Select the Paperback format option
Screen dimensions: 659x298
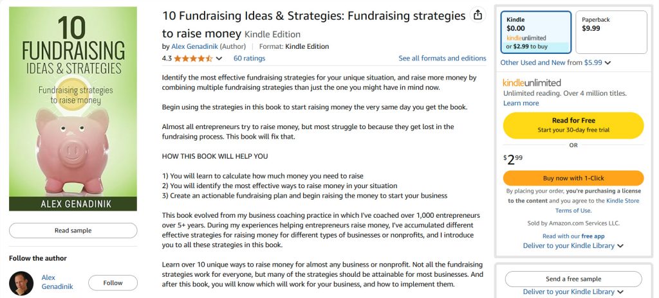pyautogui.click(x=611, y=32)
